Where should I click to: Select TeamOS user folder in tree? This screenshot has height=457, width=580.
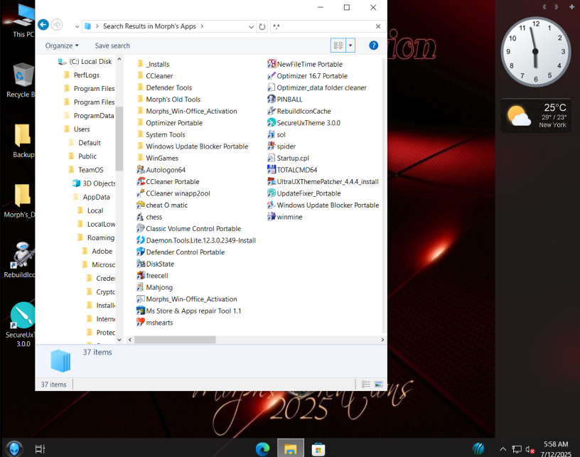[x=86, y=170]
